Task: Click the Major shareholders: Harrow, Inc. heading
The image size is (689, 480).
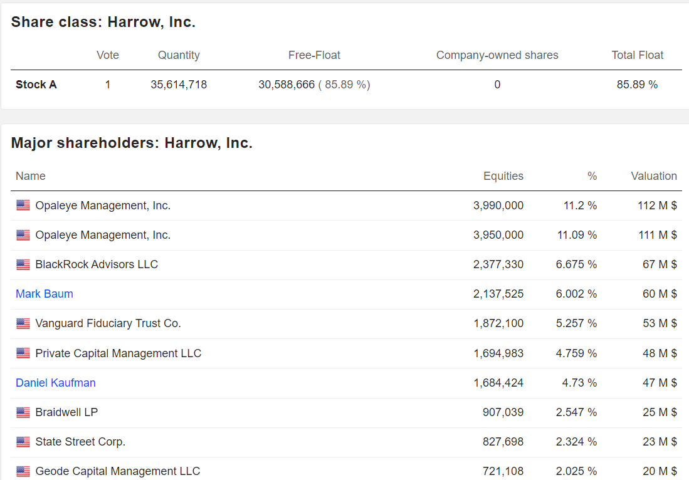Action: point(132,143)
